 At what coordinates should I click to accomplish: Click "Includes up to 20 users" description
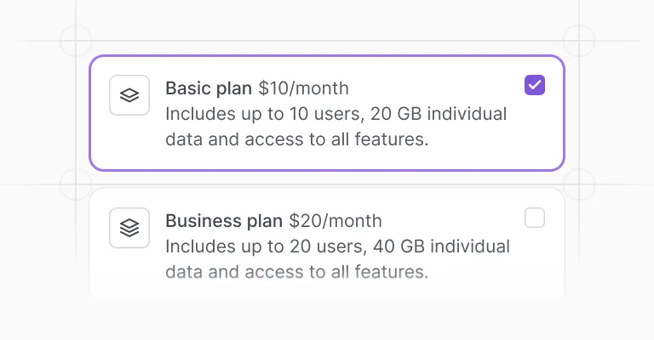coord(266,246)
